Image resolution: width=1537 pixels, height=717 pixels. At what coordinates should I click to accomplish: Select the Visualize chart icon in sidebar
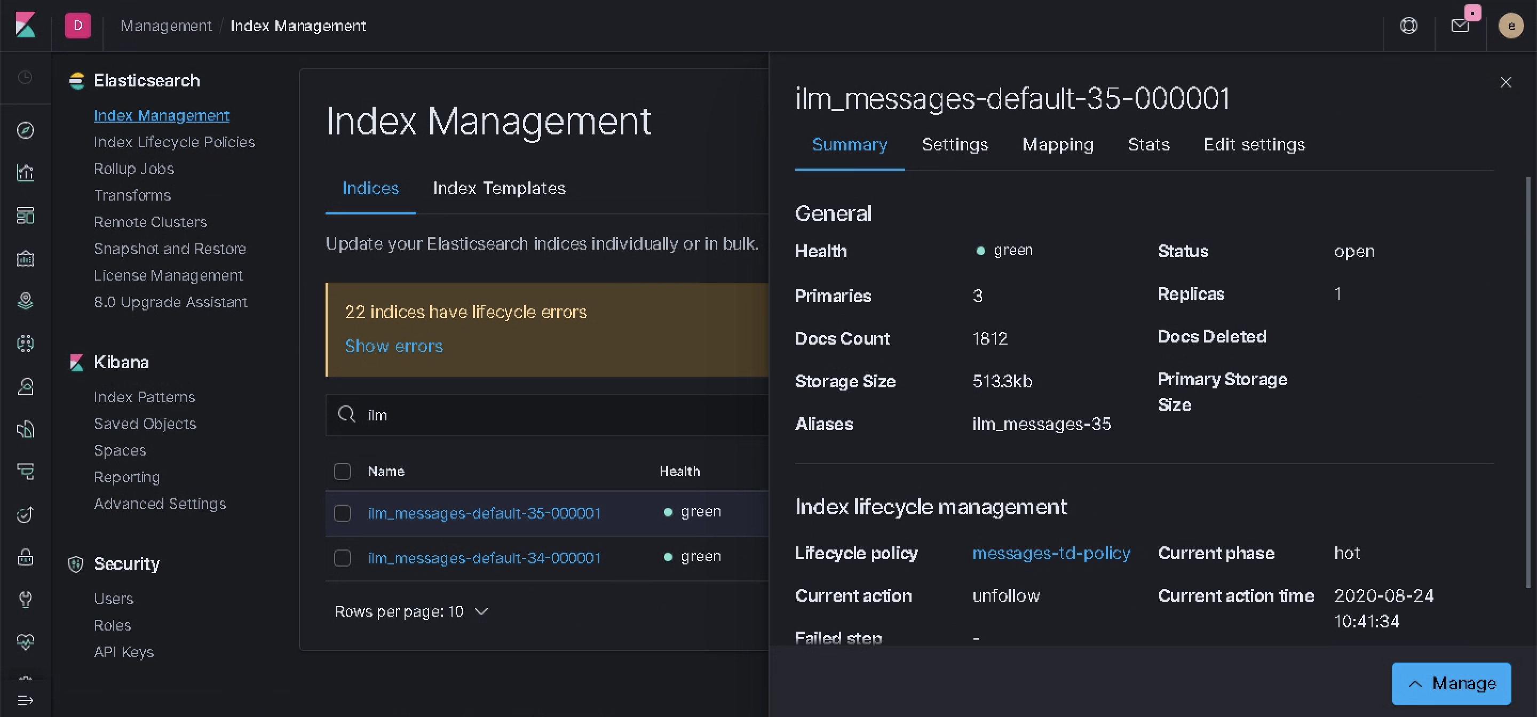(x=26, y=173)
